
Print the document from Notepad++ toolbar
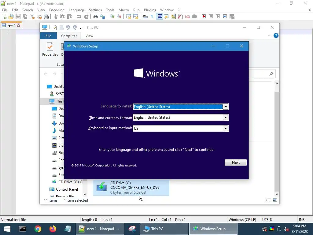(x=46, y=17)
